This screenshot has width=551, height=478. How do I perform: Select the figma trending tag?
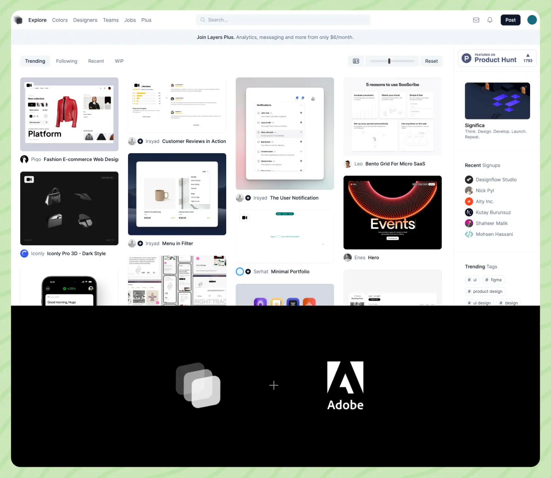tap(493, 280)
